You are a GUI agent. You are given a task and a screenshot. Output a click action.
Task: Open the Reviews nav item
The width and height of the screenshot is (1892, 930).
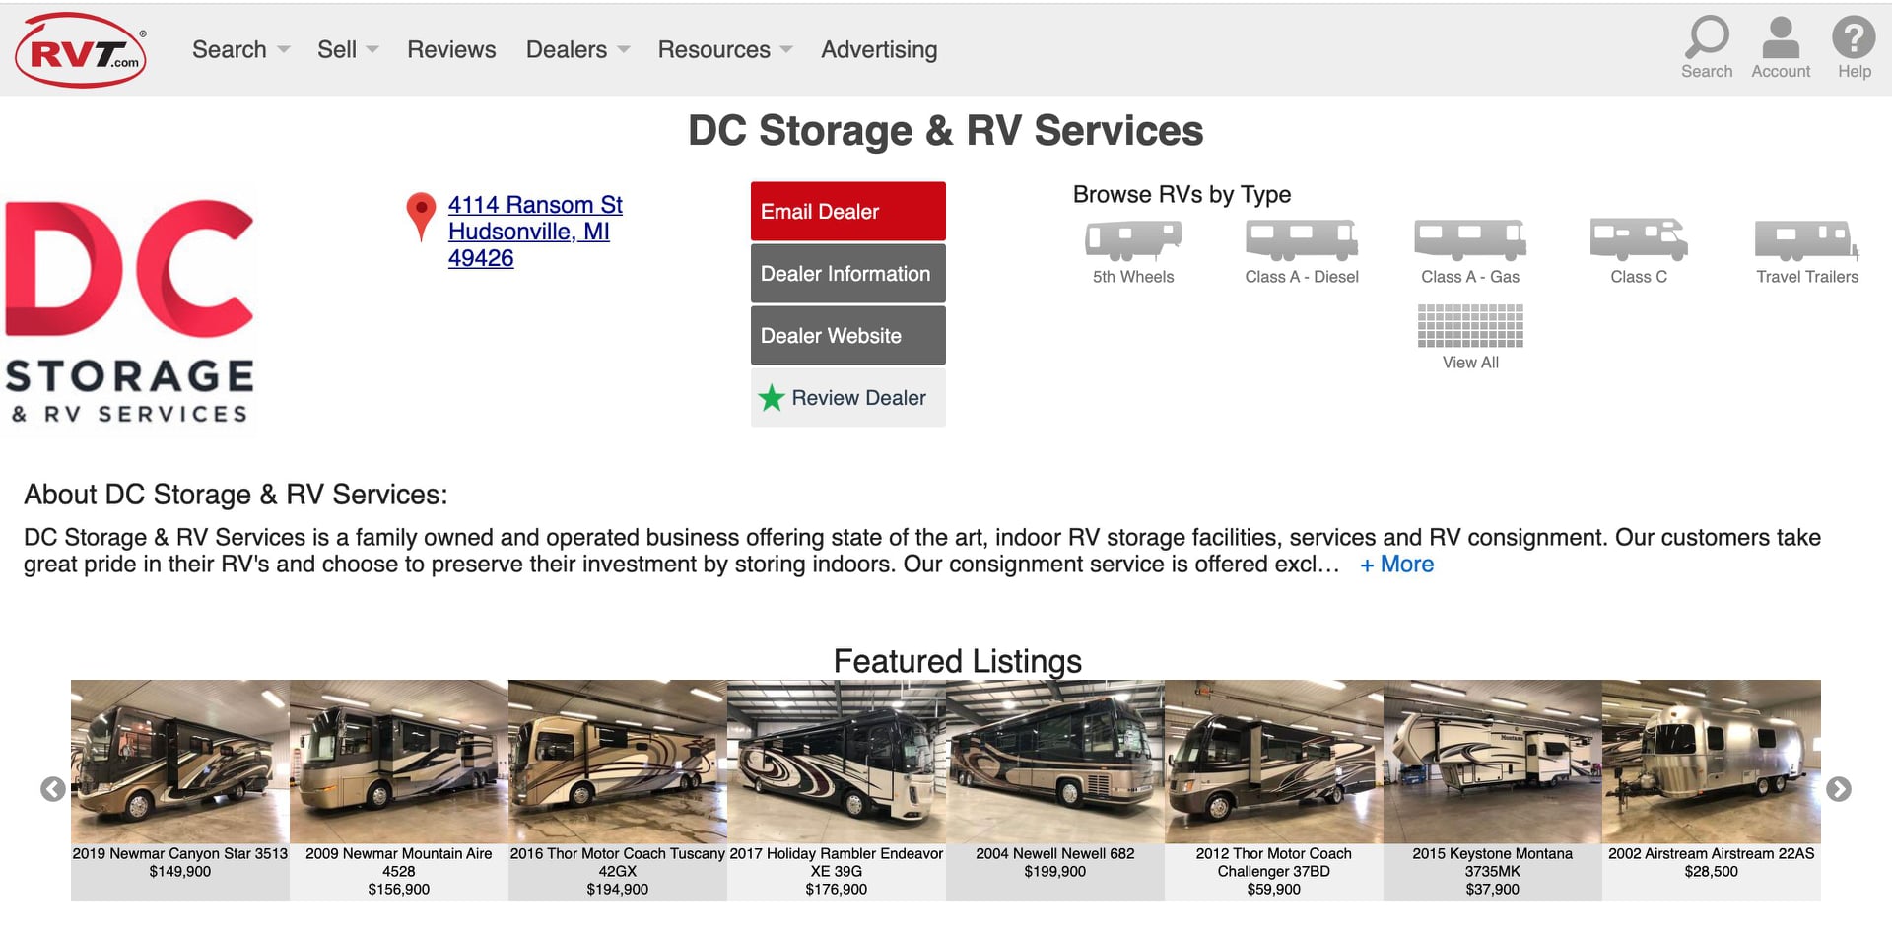point(451,49)
